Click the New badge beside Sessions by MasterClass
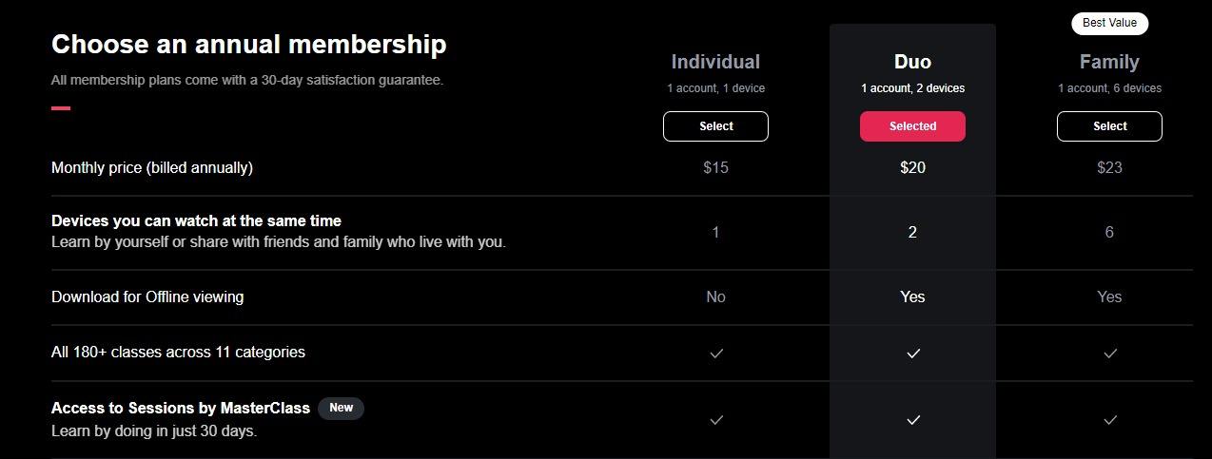1212x459 pixels. coord(341,408)
